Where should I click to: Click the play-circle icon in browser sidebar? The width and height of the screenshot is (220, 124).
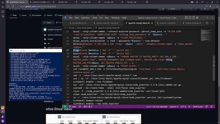pyautogui.click(x=3, y=7)
